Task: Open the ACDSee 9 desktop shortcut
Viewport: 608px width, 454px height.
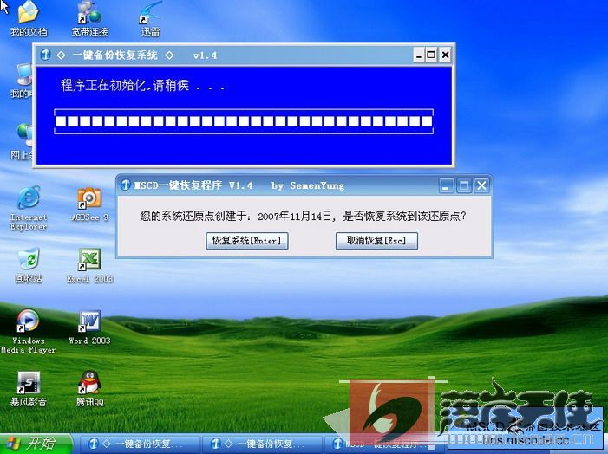Action: pyautogui.click(x=89, y=204)
